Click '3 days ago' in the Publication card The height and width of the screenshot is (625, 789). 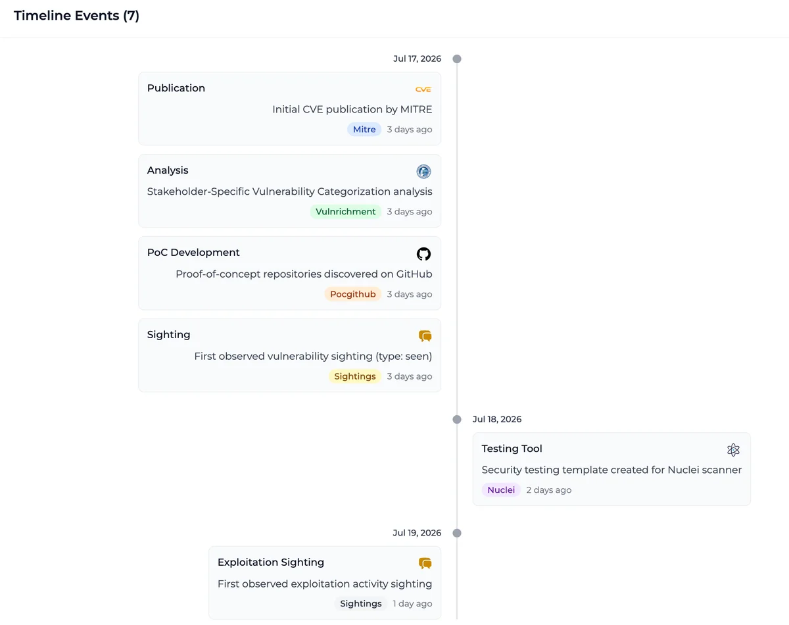(x=410, y=130)
